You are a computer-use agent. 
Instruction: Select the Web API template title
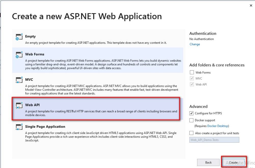tap(32, 105)
